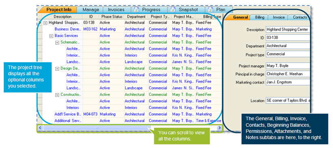Collapse the Construction phase node

tap(57, 95)
